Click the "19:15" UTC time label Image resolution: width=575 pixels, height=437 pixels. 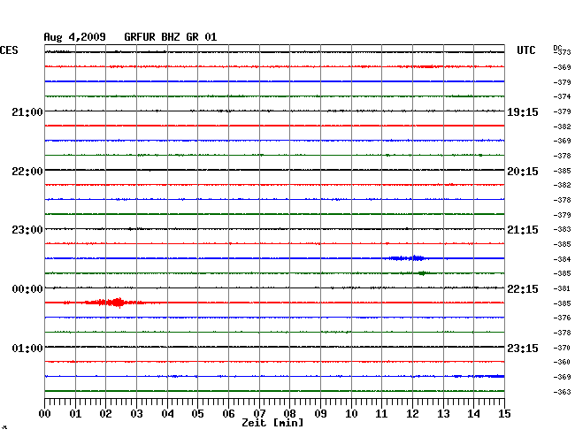pos(523,111)
